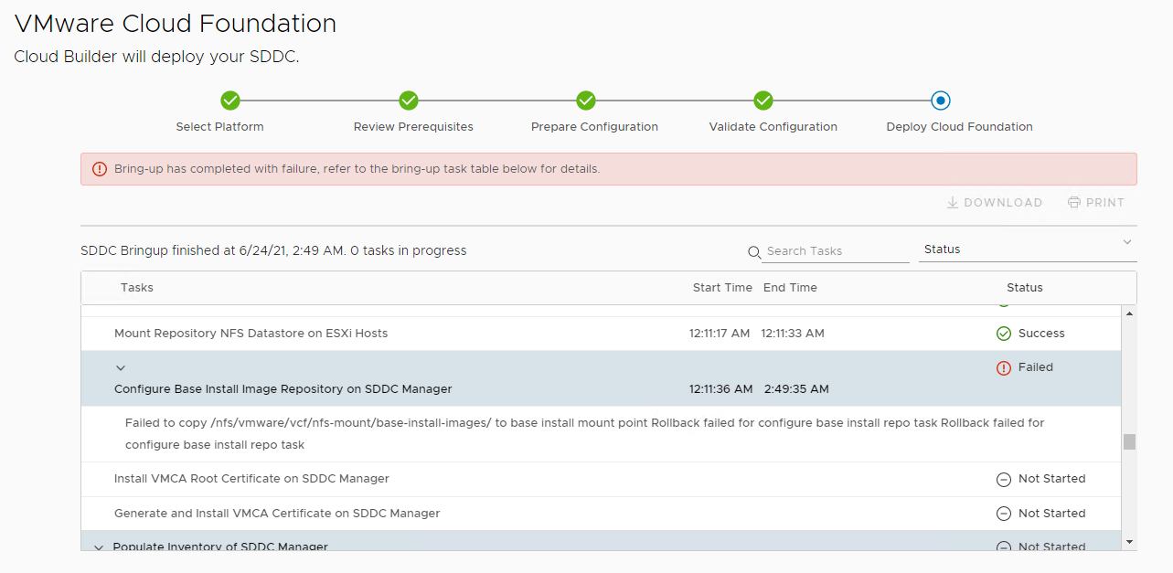Collapse the Configure Base Install Image Repository row
The width and height of the screenshot is (1173, 573).
coord(121,367)
